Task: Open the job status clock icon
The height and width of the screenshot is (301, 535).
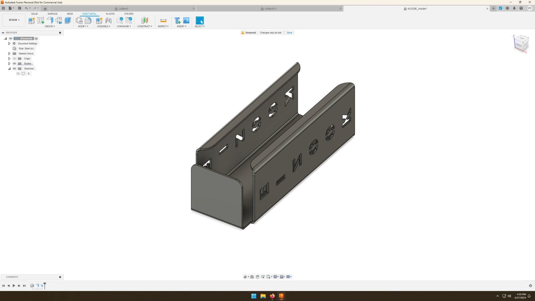Action: 507,8
